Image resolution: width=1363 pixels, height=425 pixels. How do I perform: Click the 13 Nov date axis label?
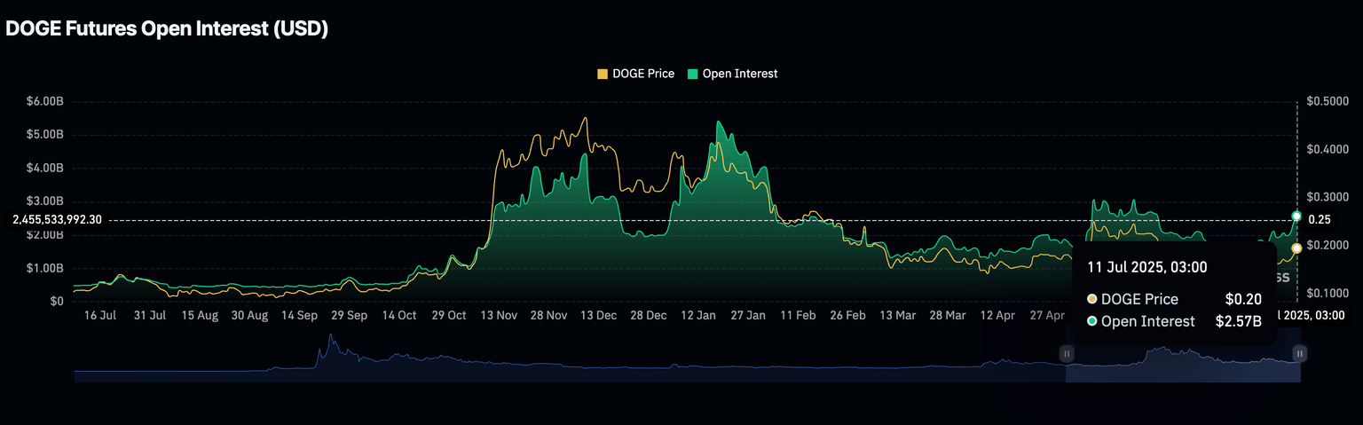[x=500, y=315]
